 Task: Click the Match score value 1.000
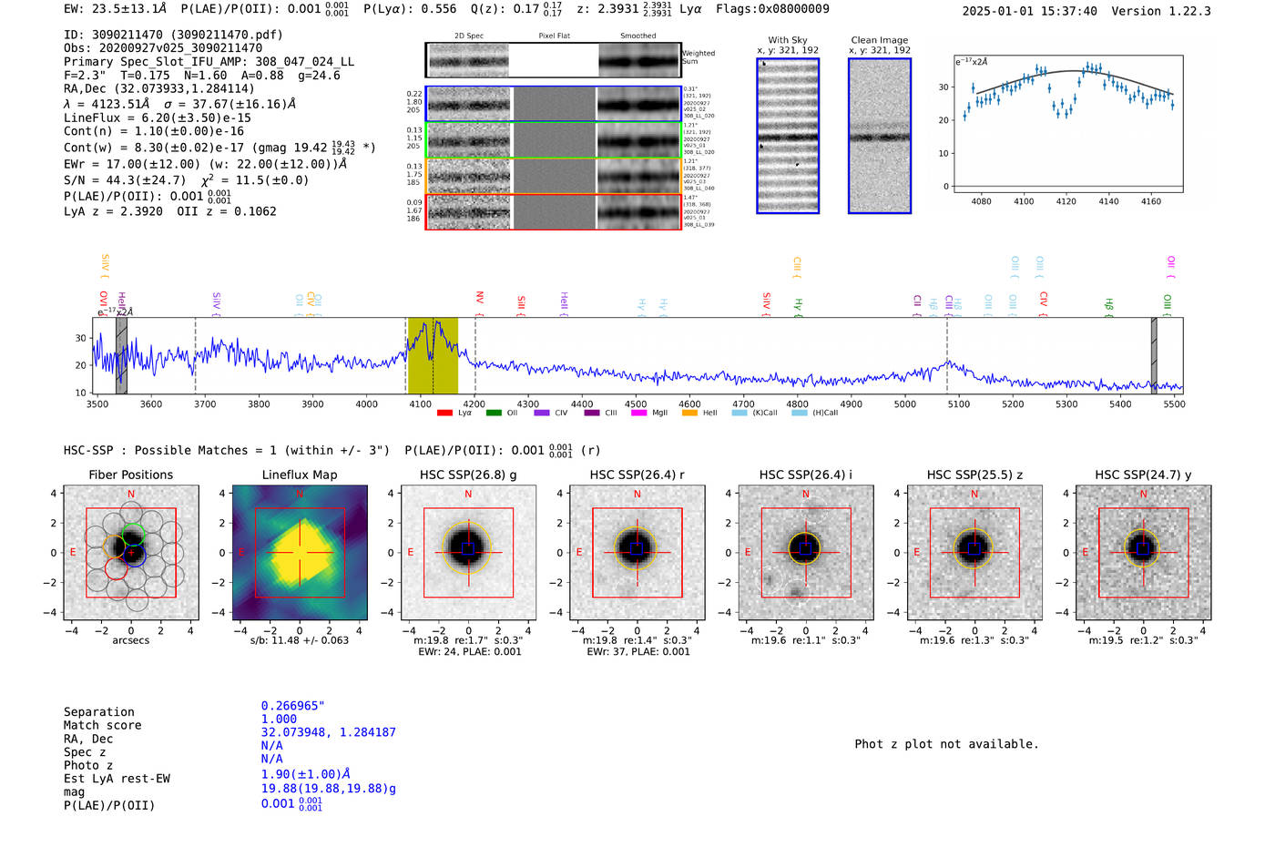tap(279, 719)
